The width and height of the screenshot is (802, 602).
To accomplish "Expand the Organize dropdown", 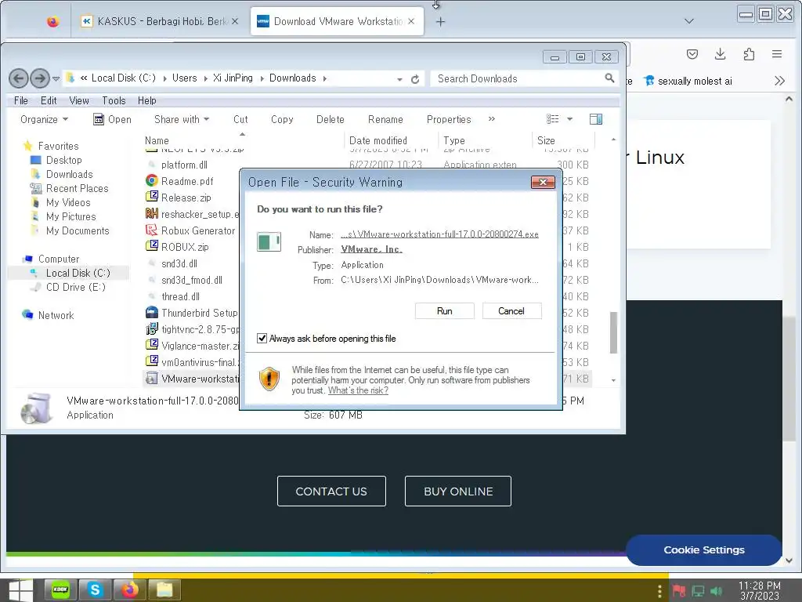I will [44, 119].
